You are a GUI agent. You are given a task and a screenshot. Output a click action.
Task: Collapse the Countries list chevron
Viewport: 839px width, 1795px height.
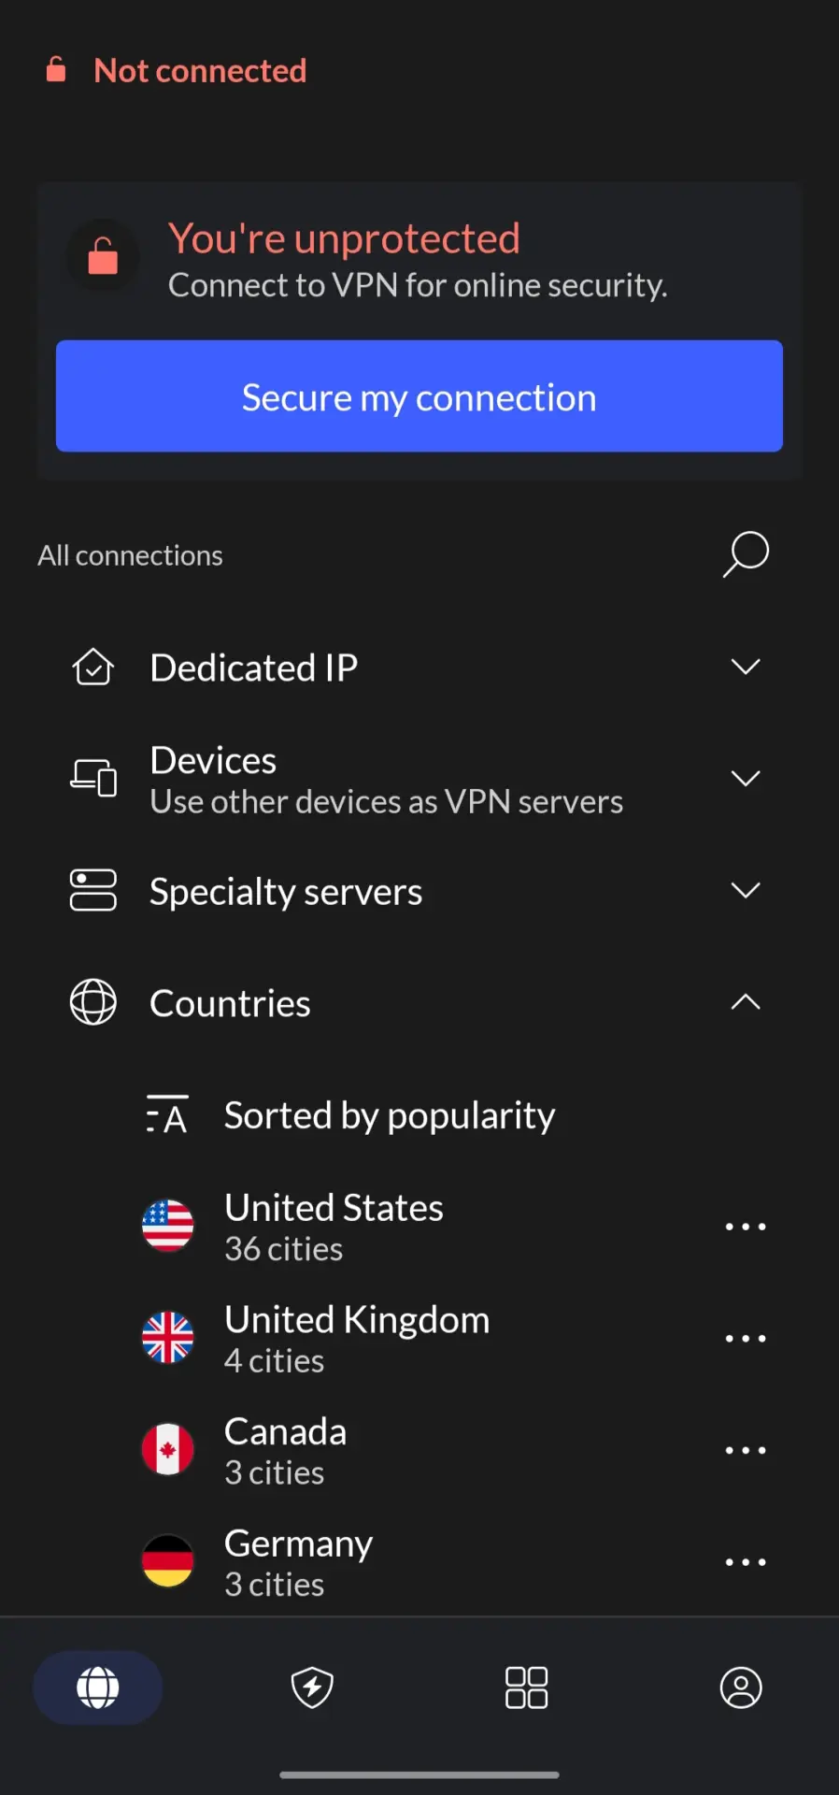(746, 1002)
